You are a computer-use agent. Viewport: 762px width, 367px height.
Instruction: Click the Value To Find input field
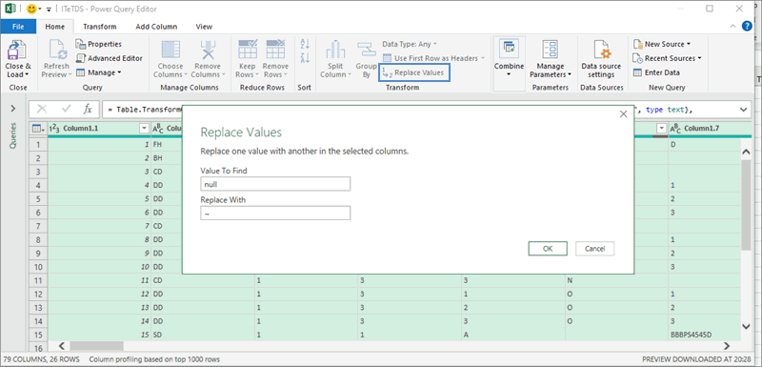coord(275,184)
